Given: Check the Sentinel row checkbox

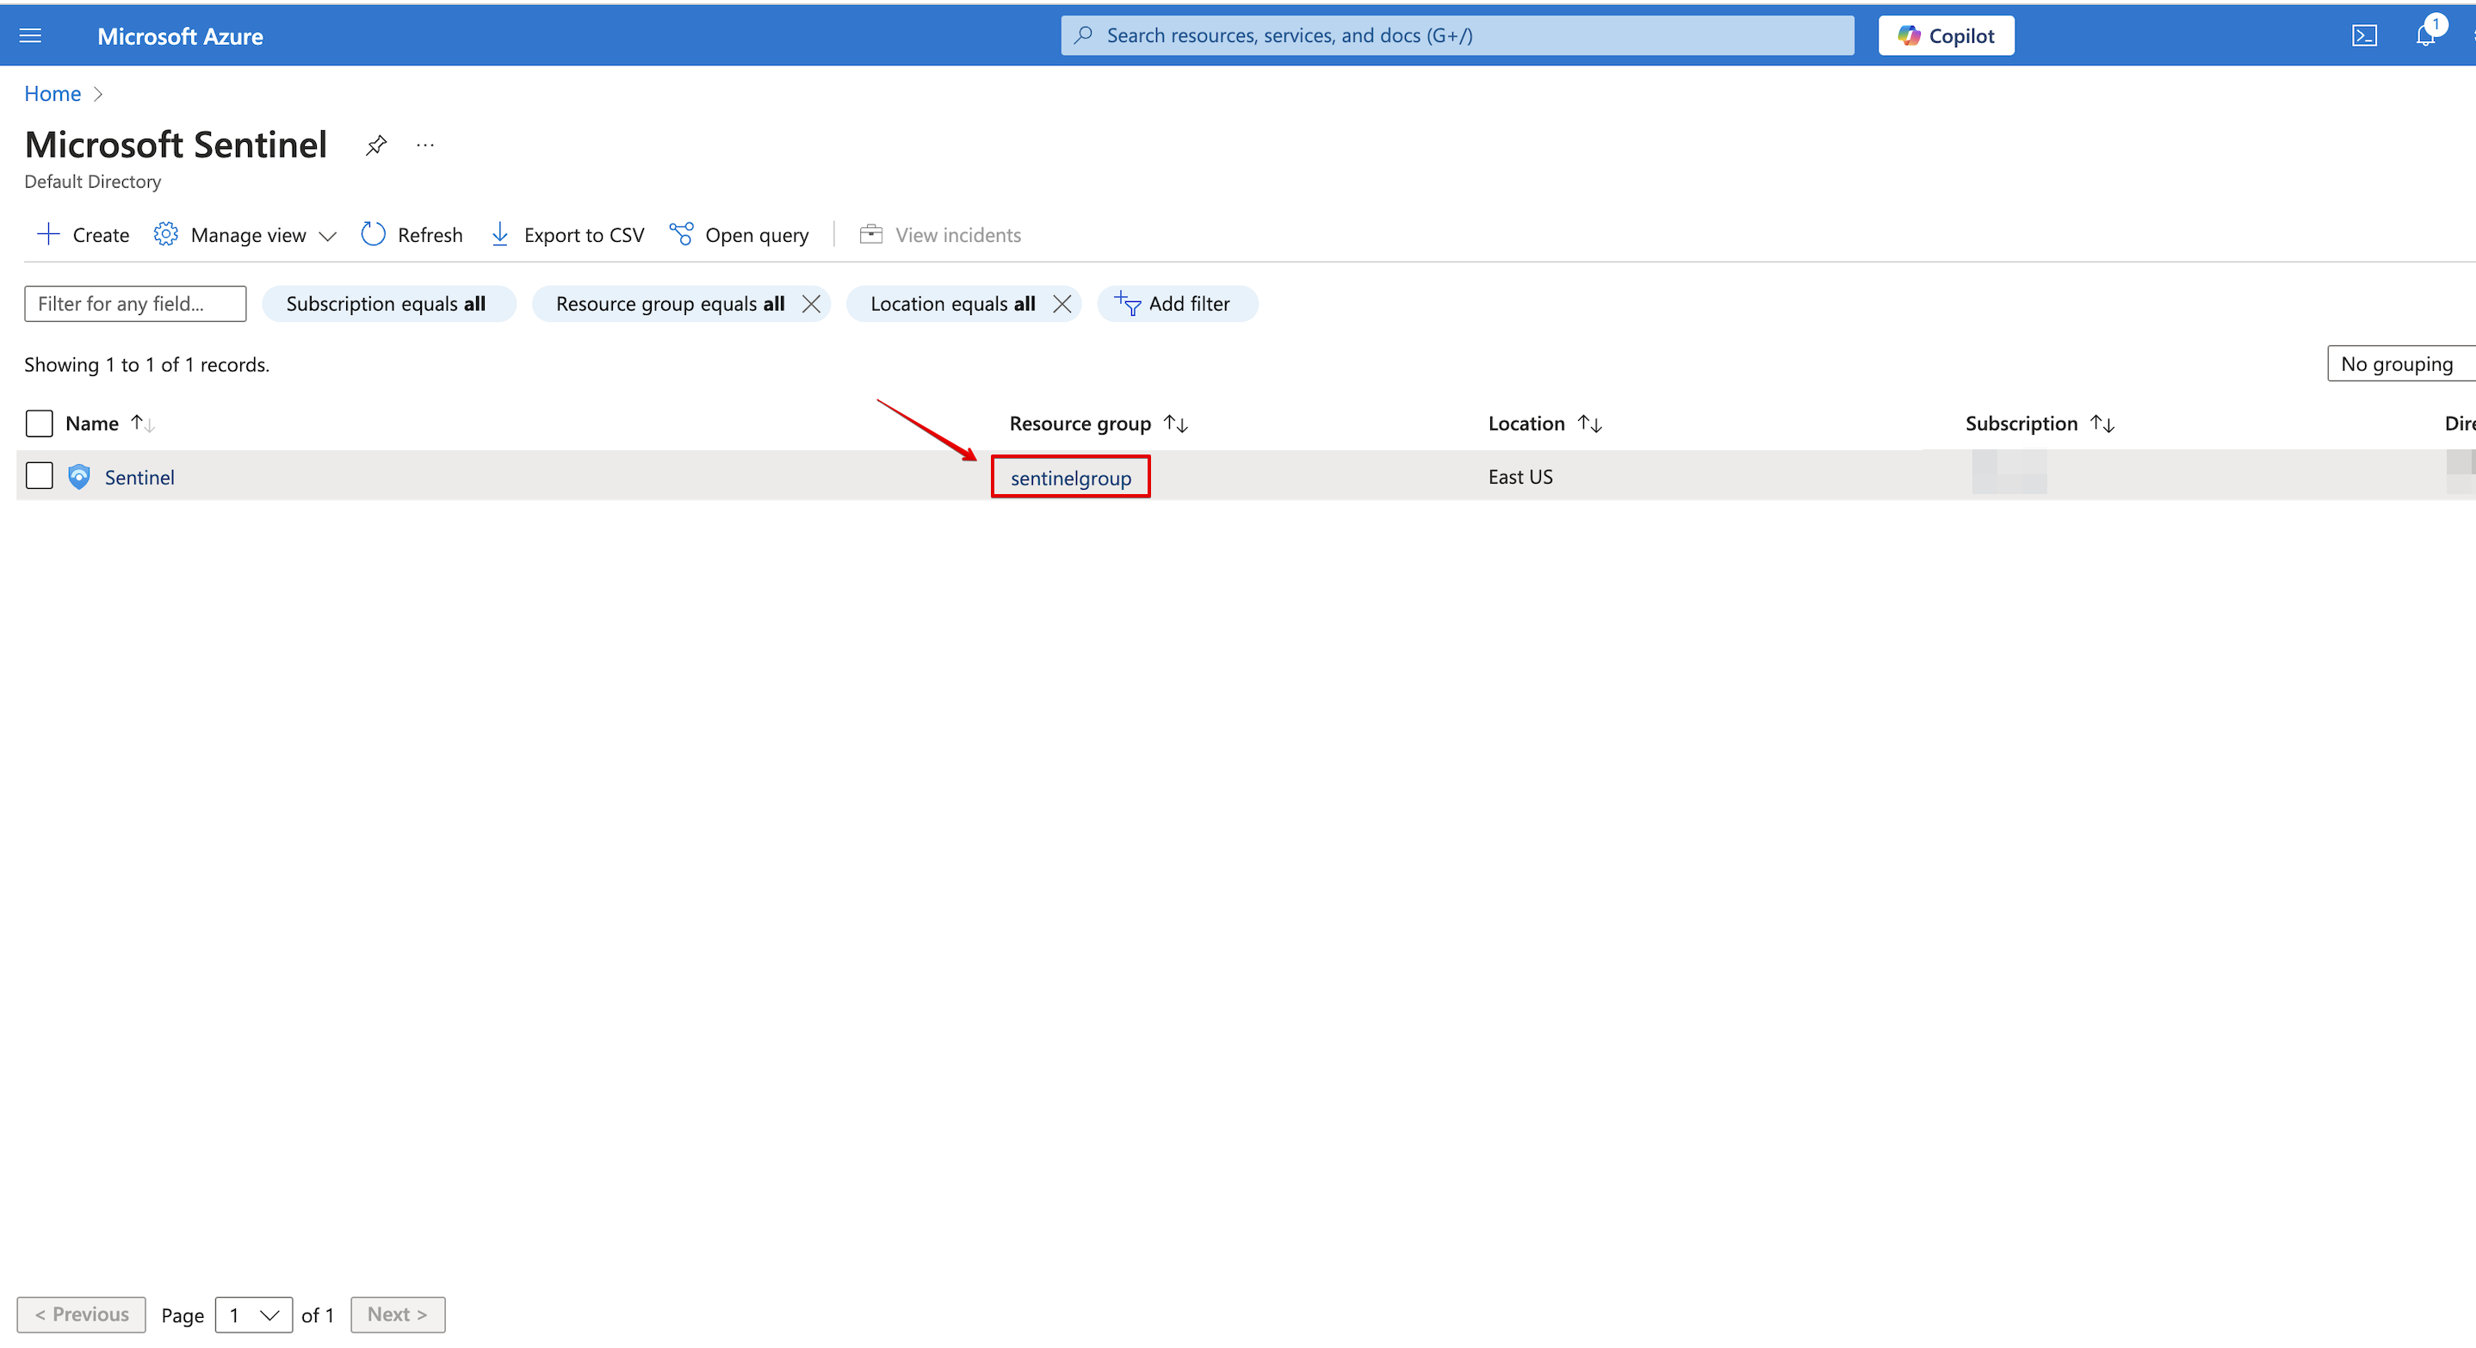Looking at the screenshot, I should tap(40, 476).
